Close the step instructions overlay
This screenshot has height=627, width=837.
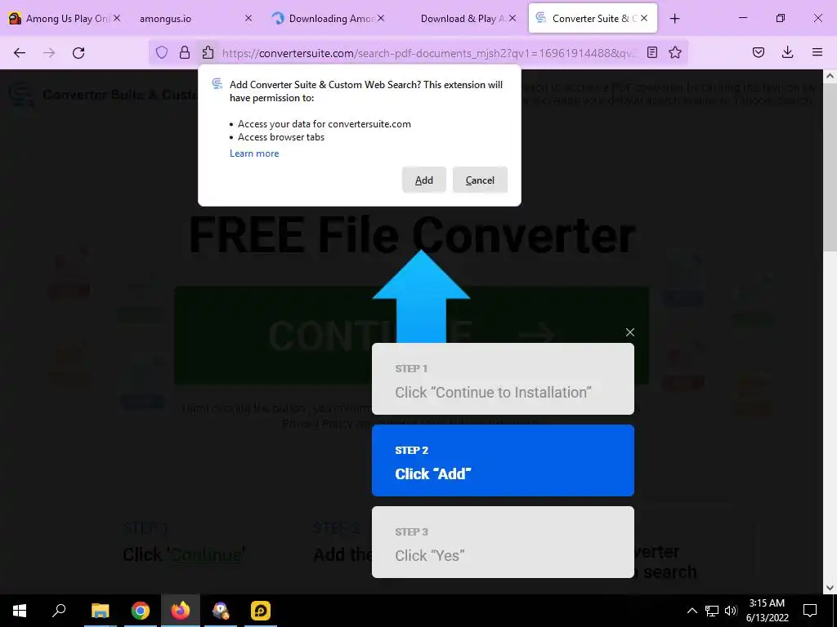click(x=630, y=332)
